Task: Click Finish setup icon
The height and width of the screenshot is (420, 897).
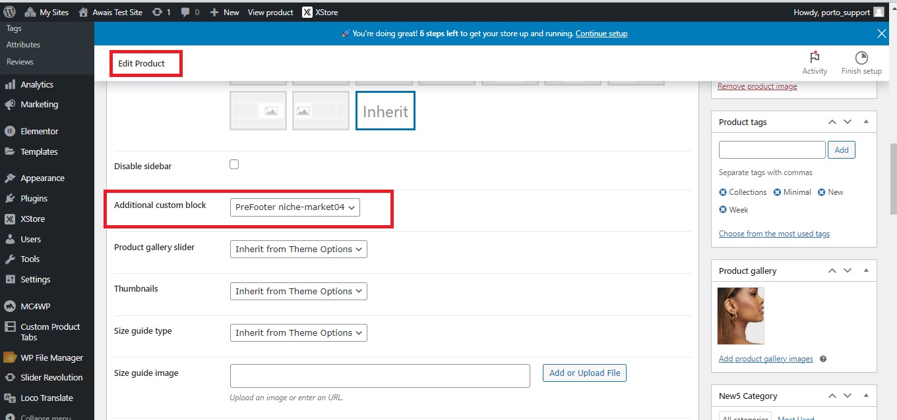Action: click(x=861, y=63)
